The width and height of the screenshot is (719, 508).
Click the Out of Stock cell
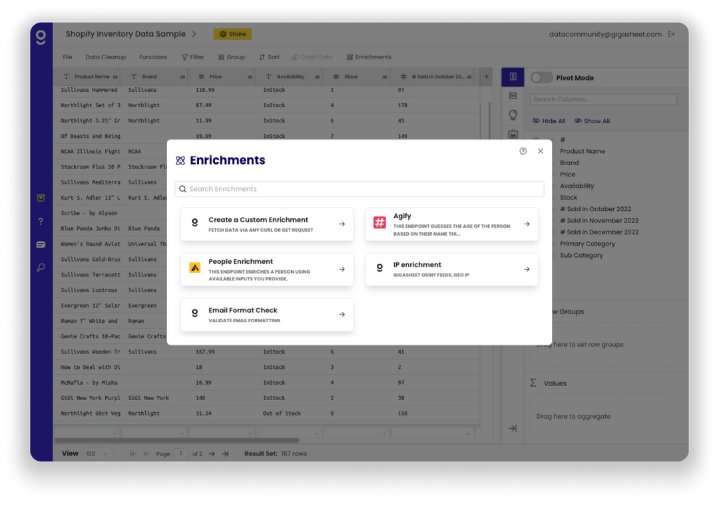[282, 413]
